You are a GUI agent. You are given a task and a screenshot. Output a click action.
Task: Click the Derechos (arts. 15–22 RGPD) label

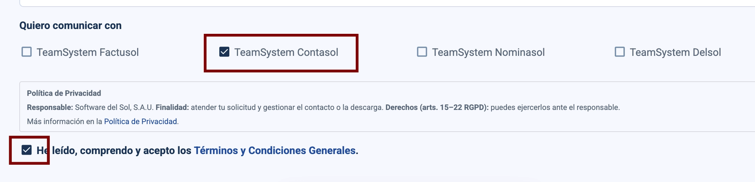(x=437, y=107)
